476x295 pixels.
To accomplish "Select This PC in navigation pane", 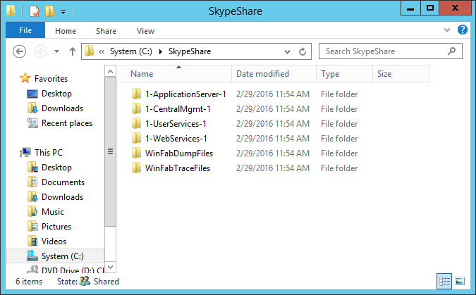I will pyautogui.click(x=48, y=153).
